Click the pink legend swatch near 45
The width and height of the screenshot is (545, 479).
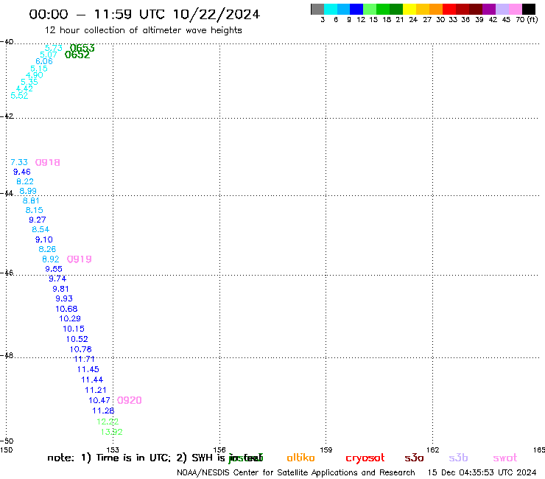pyautogui.click(x=515, y=9)
